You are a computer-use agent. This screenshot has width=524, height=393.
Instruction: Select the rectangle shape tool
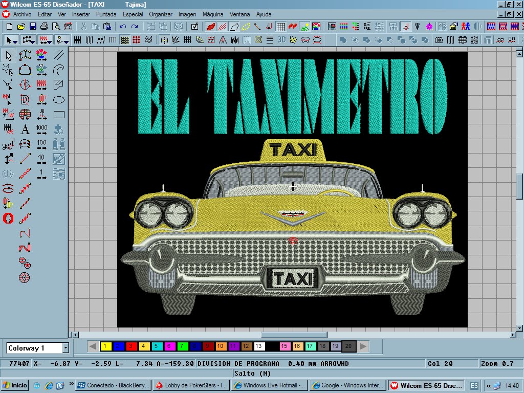59,115
